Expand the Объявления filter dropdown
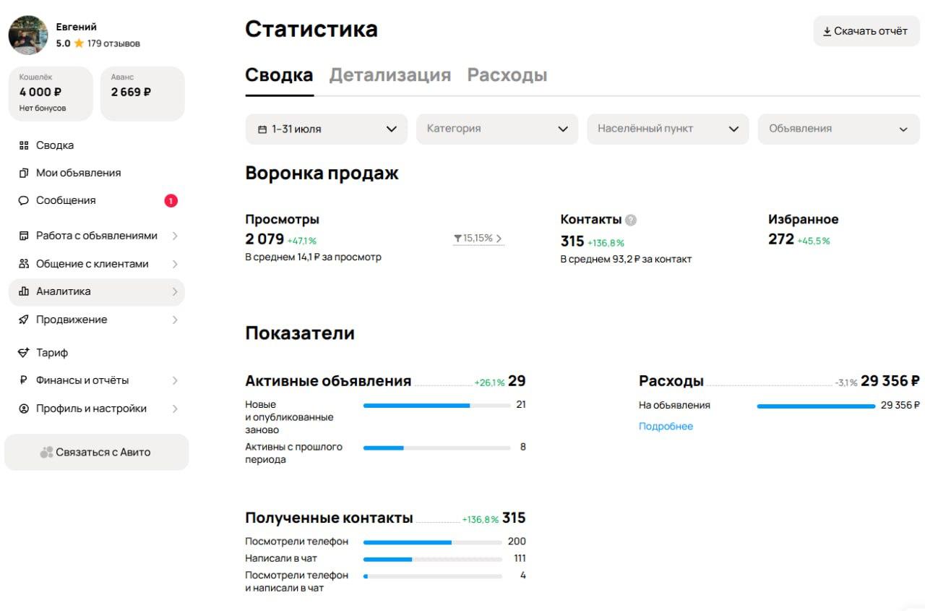The image size is (925, 611). tap(838, 129)
